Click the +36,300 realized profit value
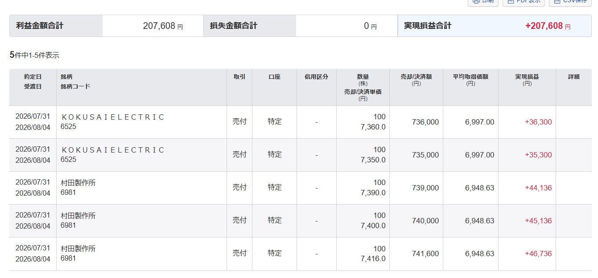The width and height of the screenshot is (598, 278). (538, 122)
